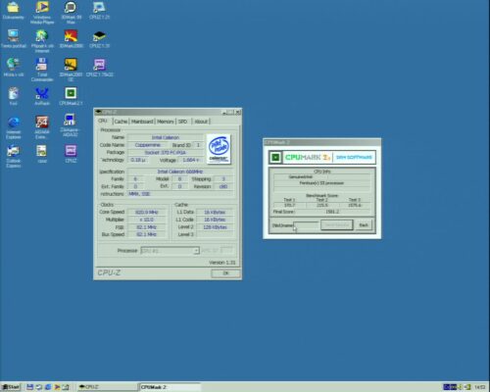
Task: Open the Memory tab in CPU-Z
Action: (x=166, y=122)
